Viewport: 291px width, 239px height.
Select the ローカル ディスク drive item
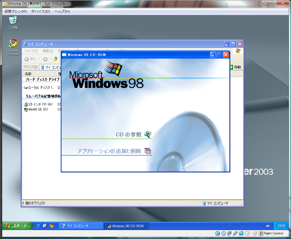pos(39,87)
